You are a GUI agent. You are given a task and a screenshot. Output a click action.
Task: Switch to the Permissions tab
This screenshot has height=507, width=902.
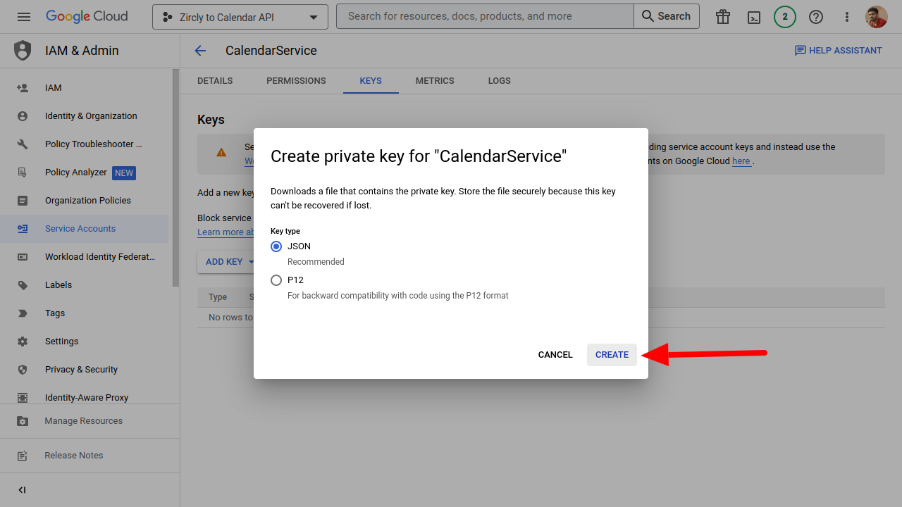click(296, 81)
